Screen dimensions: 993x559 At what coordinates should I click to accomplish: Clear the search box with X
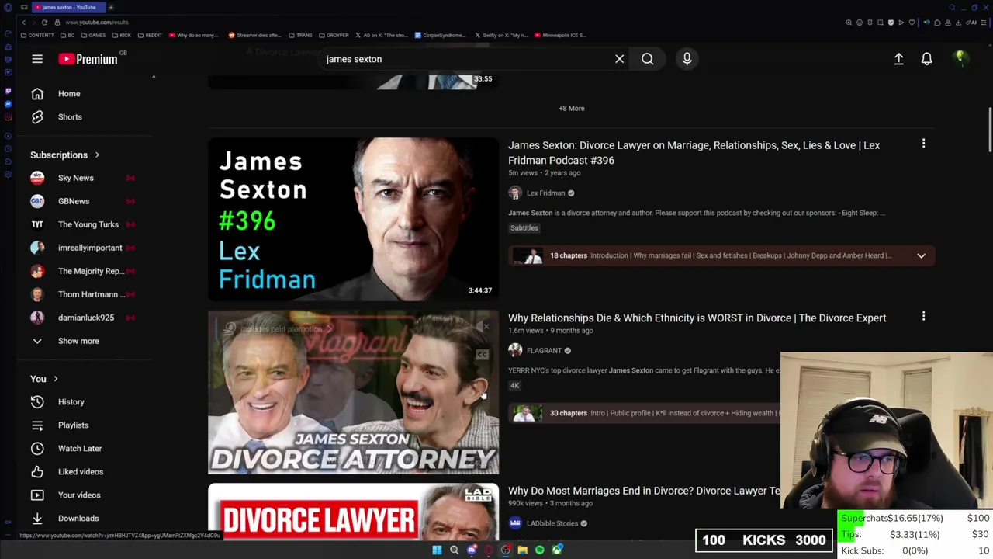(x=619, y=59)
